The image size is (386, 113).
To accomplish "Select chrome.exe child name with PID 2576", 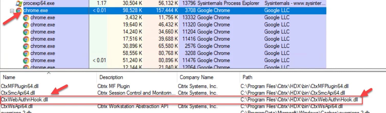I will [x=43, y=46].
